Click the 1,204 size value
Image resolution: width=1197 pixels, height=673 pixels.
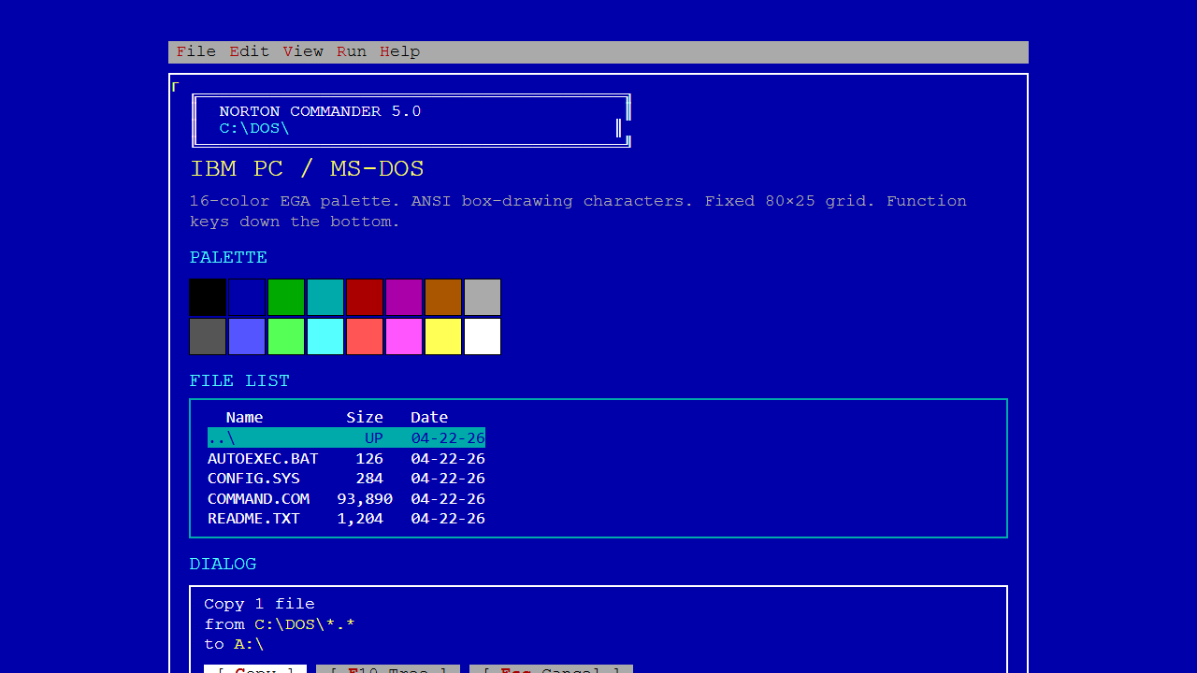[360, 519]
